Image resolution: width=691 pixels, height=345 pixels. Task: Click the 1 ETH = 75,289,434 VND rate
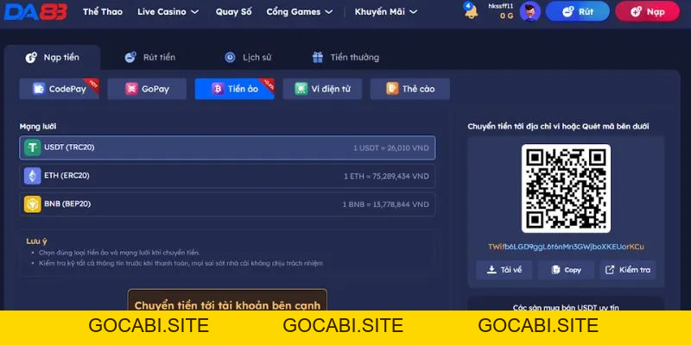pos(386,177)
